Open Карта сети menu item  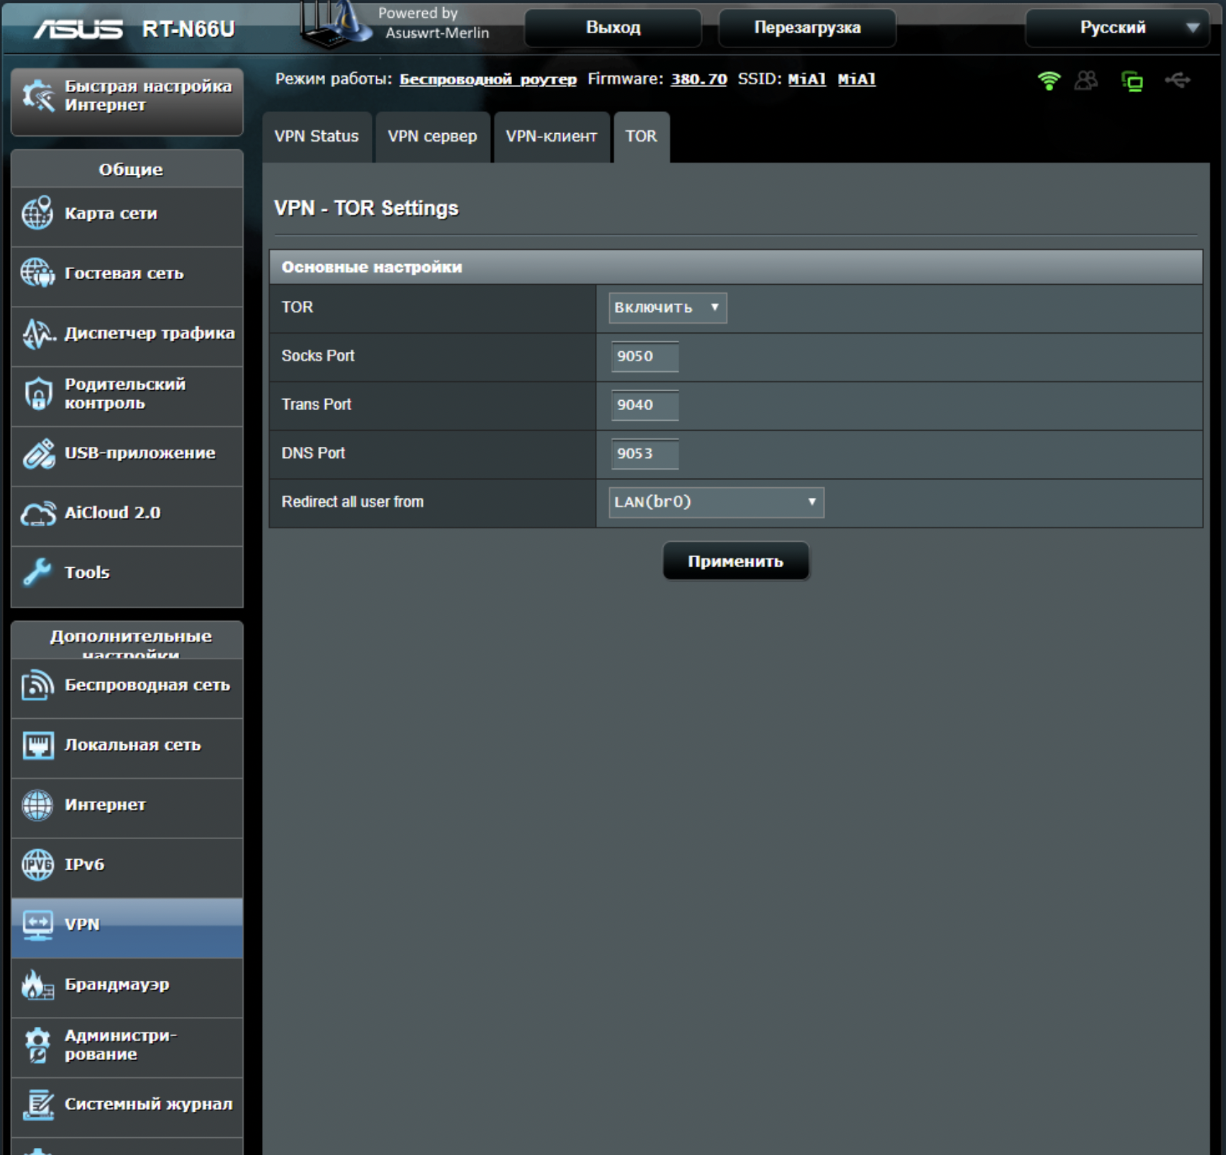pyautogui.click(x=127, y=217)
